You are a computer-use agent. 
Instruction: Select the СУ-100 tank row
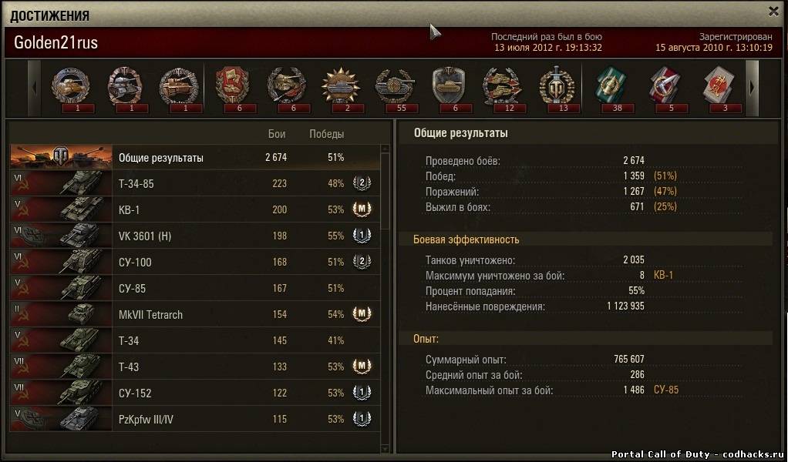coord(195,262)
